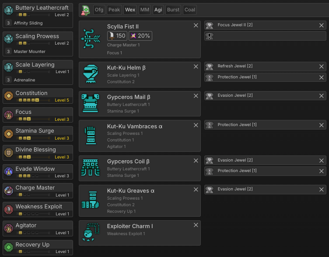Select the Buttery Leathercraft set bonus
Image resolution: width=329 pixels, height=257 pixels.
tap(38, 15)
